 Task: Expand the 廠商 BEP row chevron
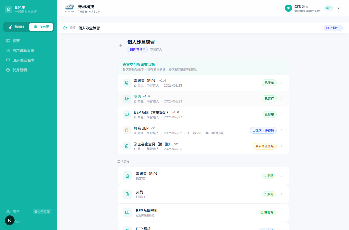click(282, 130)
